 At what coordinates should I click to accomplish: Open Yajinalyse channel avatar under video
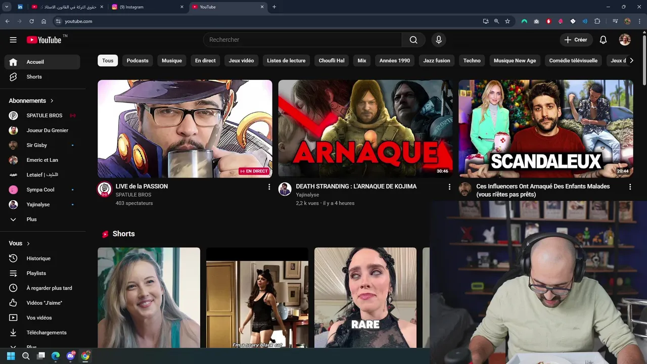[x=285, y=189]
